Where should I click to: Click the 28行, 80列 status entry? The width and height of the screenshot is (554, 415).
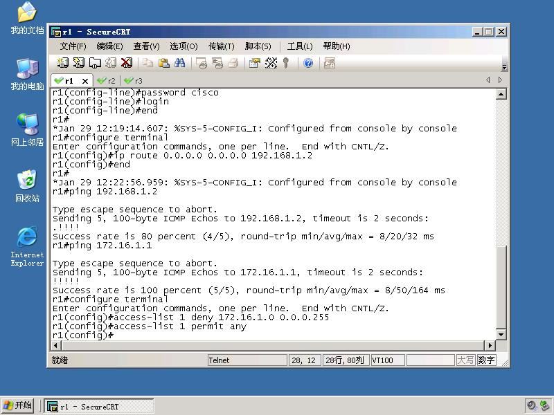[x=345, y=360]
